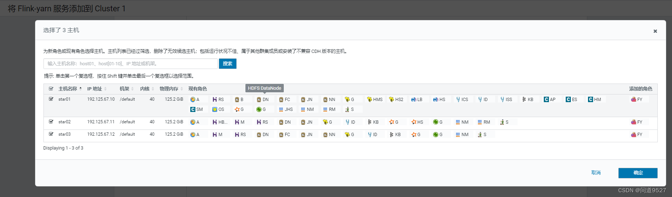Screen dimensions: 672x197
Task: Click the ES role icon for star01
Action: tap(568, 99)
